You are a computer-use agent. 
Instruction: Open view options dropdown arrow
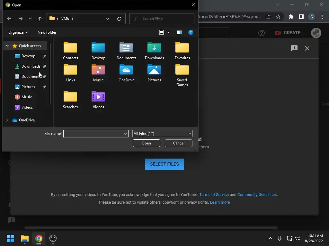(168, 32)
